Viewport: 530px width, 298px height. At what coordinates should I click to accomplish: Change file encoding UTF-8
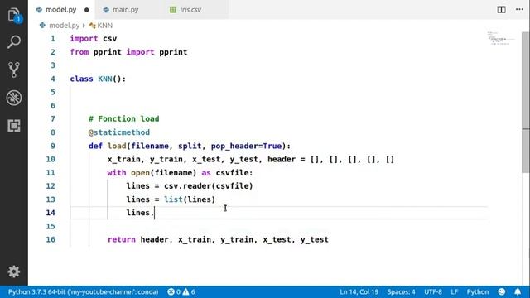click(433, 291)
